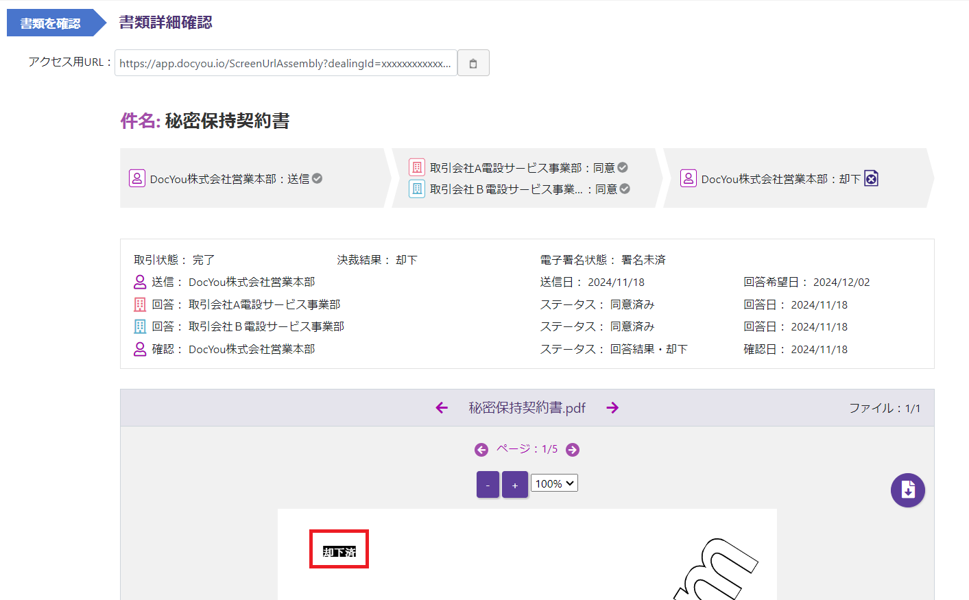The height and width of the screenshot is (600, 969).
Task: Click the rejected document icon in workflow
Action: click(x=871, y=178)
